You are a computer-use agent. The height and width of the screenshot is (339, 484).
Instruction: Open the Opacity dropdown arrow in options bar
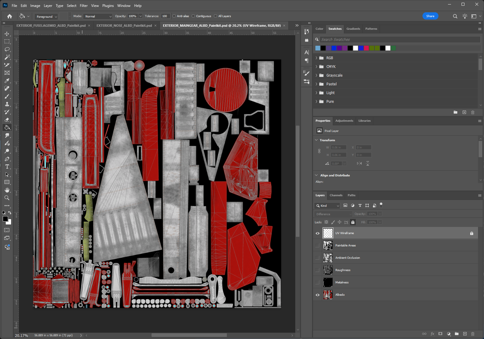coord(140,16)
